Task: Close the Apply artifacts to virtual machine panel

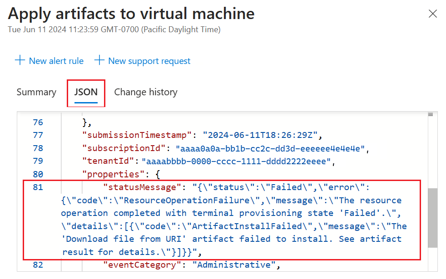Action: pos(432,14)
